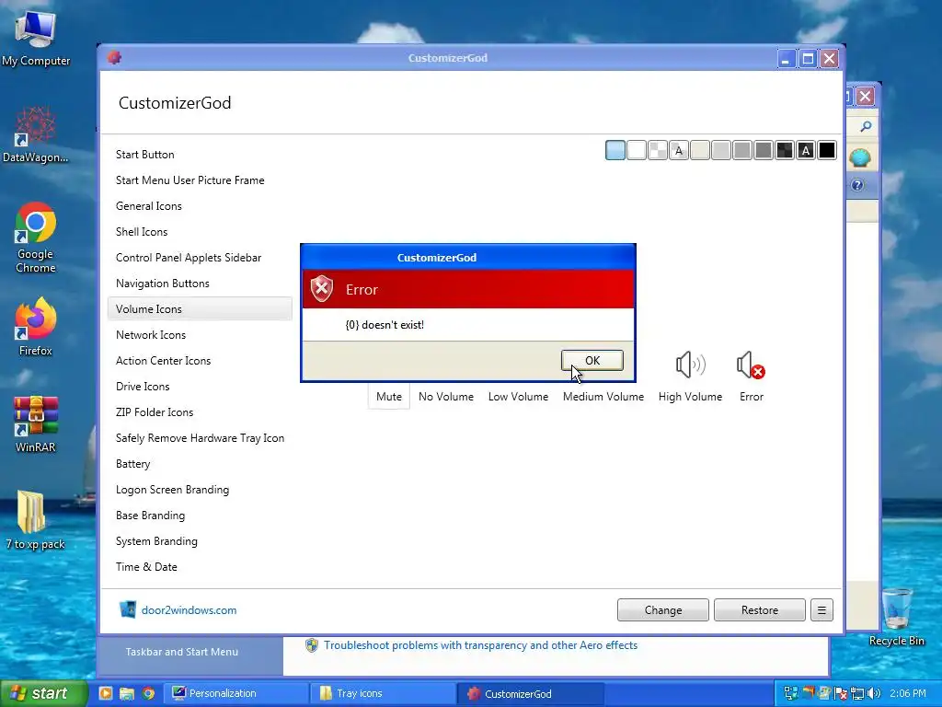Open the hamburger options menu button
Image resolution: width=942 pixels, height=707 pixels.
[x=821, y=610]
